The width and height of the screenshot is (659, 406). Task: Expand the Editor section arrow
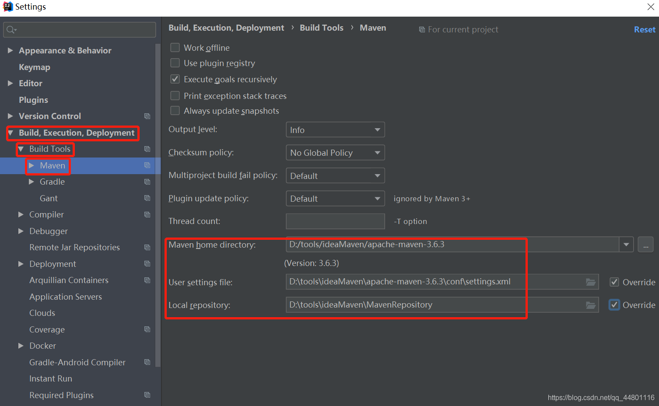pyautogui.click(x=10, y=83)
